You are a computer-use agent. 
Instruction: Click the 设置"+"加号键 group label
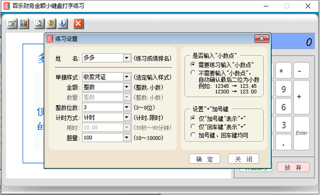[210, 109]
